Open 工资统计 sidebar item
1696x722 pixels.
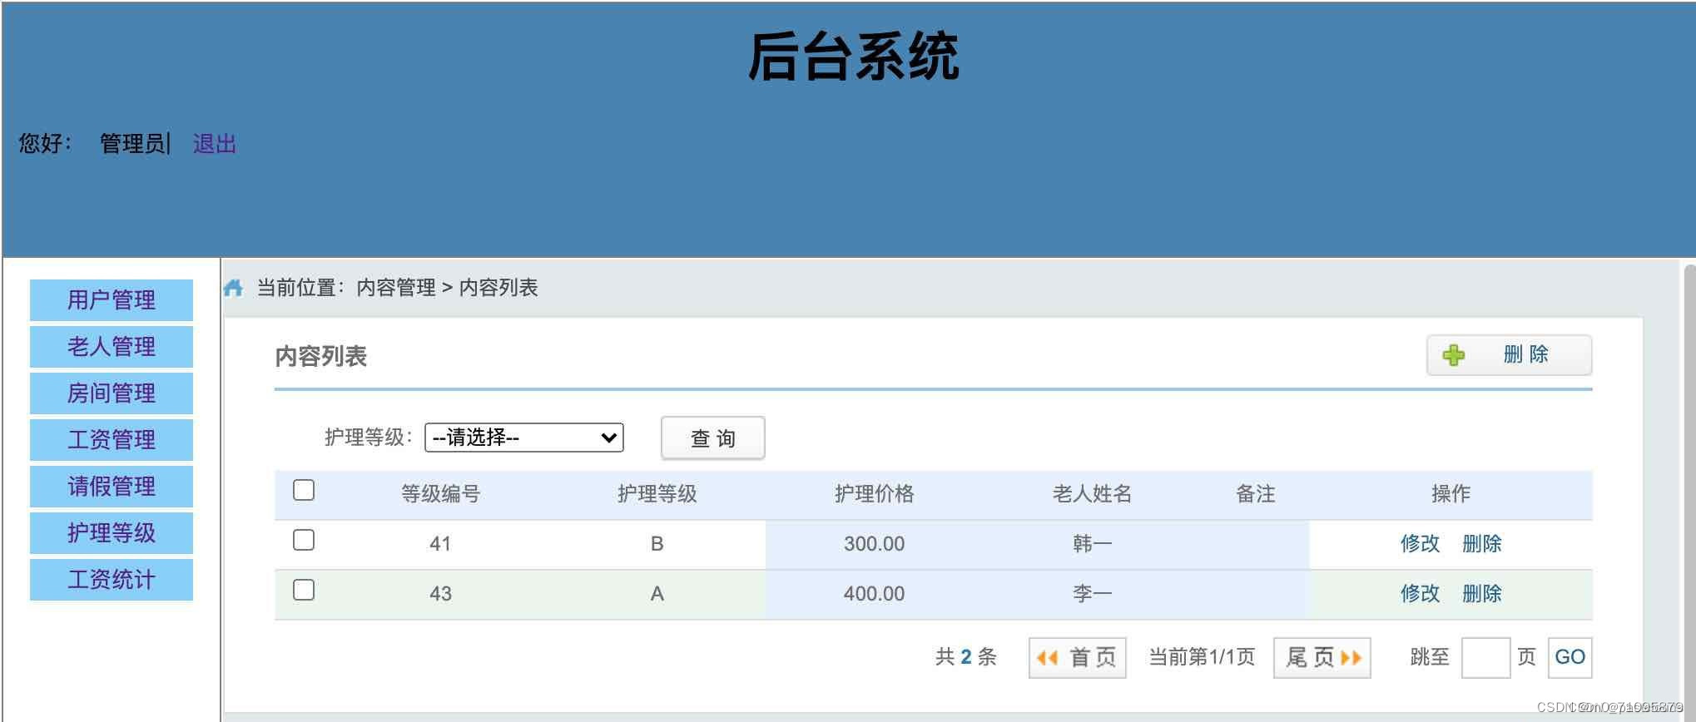tap(112, 580)
